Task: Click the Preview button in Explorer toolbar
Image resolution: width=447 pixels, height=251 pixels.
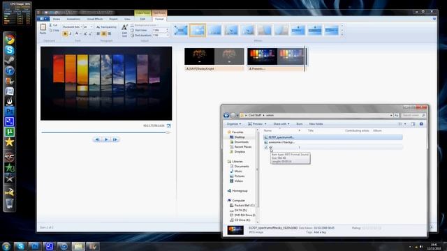Action: 256,124
